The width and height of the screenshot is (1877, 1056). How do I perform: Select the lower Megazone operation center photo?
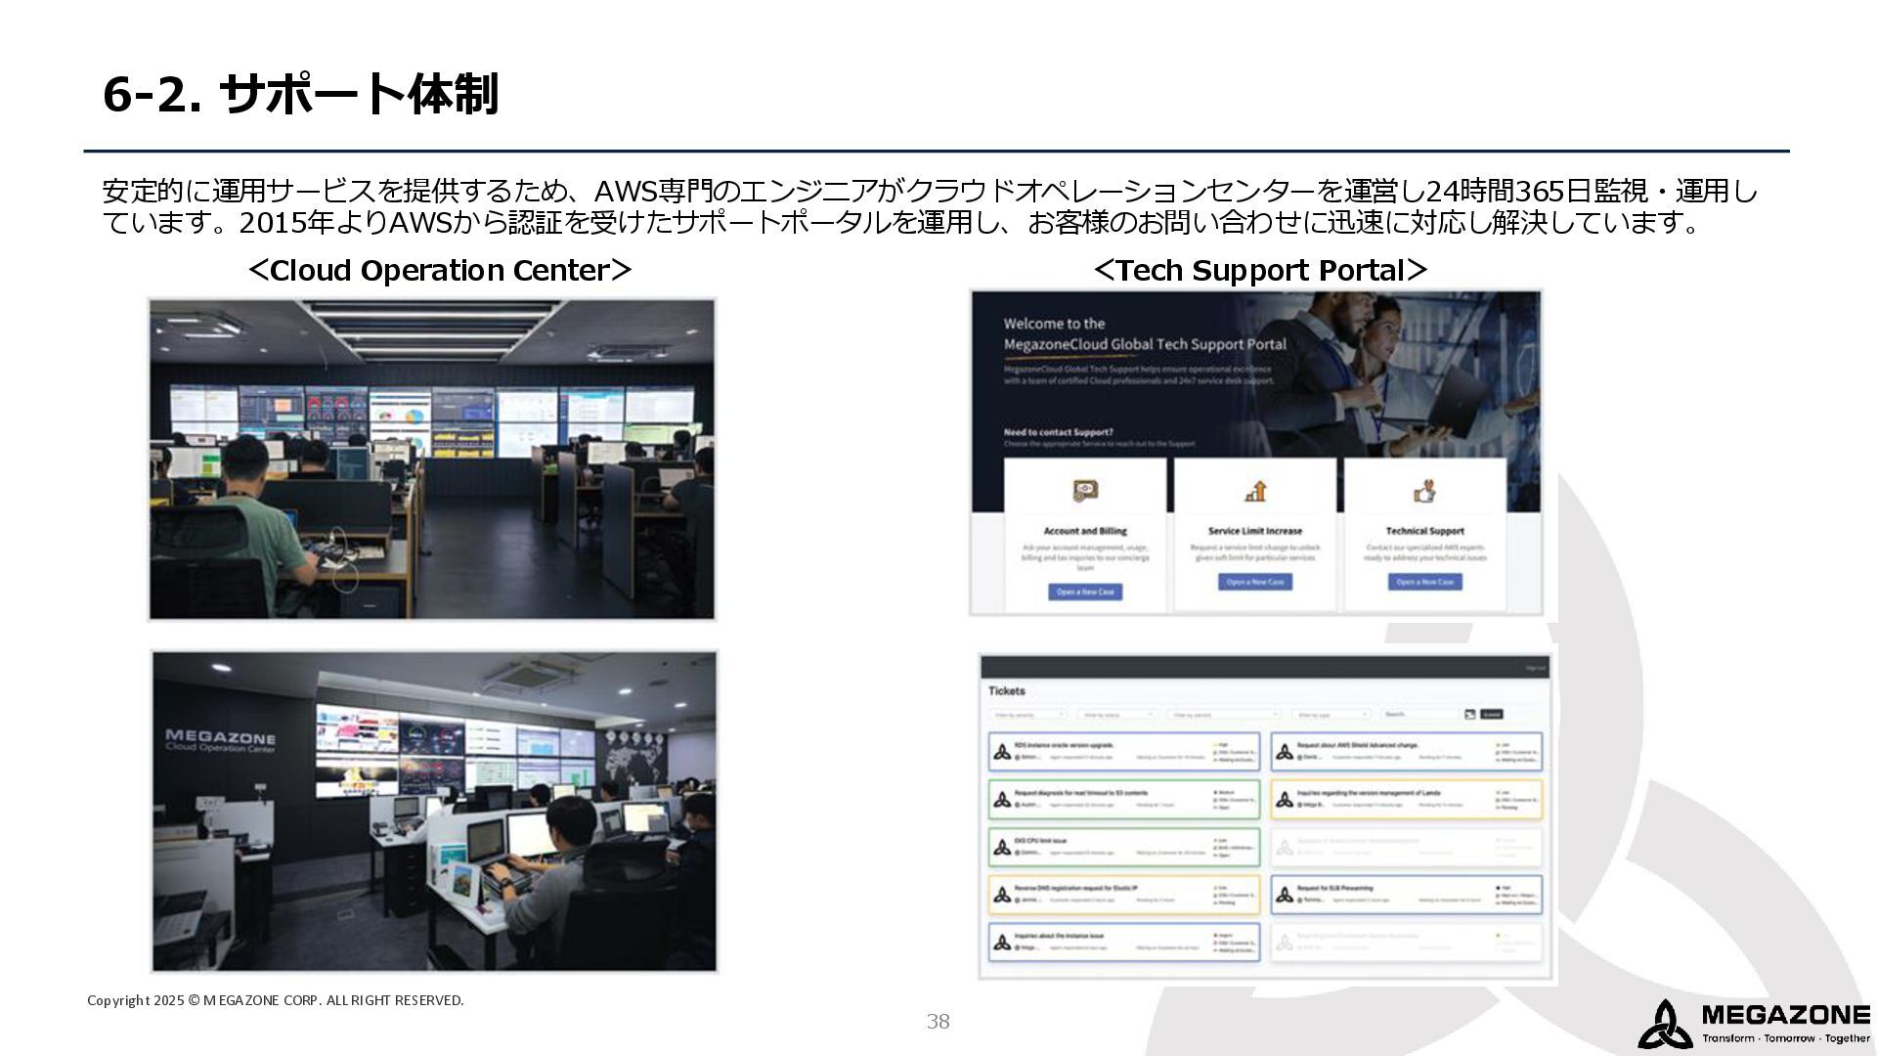[x=434, y=812]
